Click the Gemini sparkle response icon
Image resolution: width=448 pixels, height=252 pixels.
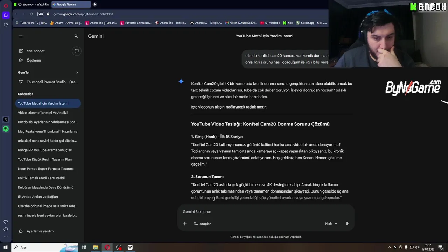[x=181, y=82]
